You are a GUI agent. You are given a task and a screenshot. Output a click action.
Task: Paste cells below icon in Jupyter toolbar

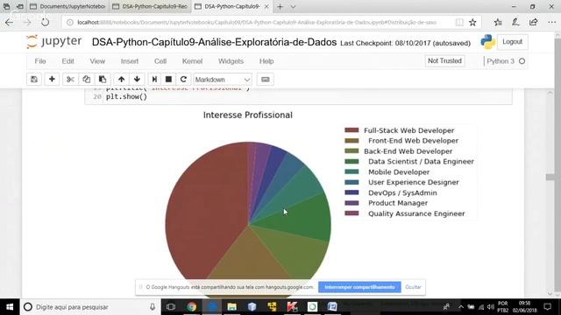click(103, 80)
